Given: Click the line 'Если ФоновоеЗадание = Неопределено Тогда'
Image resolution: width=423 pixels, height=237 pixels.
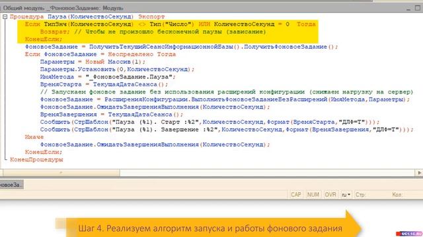Looking at the screenshot, I should click(x=100, y=54).
